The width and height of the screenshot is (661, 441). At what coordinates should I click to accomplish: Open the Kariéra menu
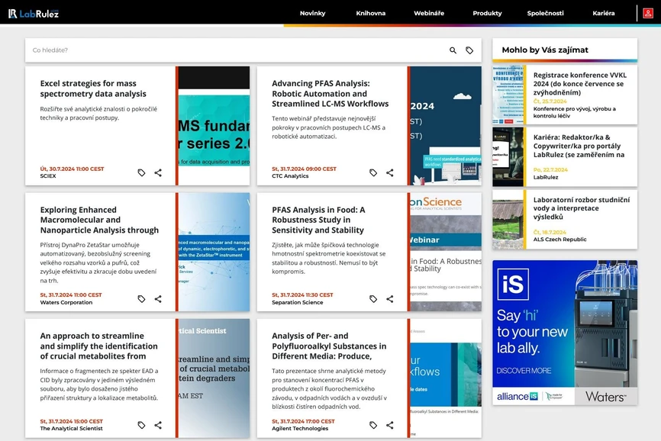click(603, 13)
